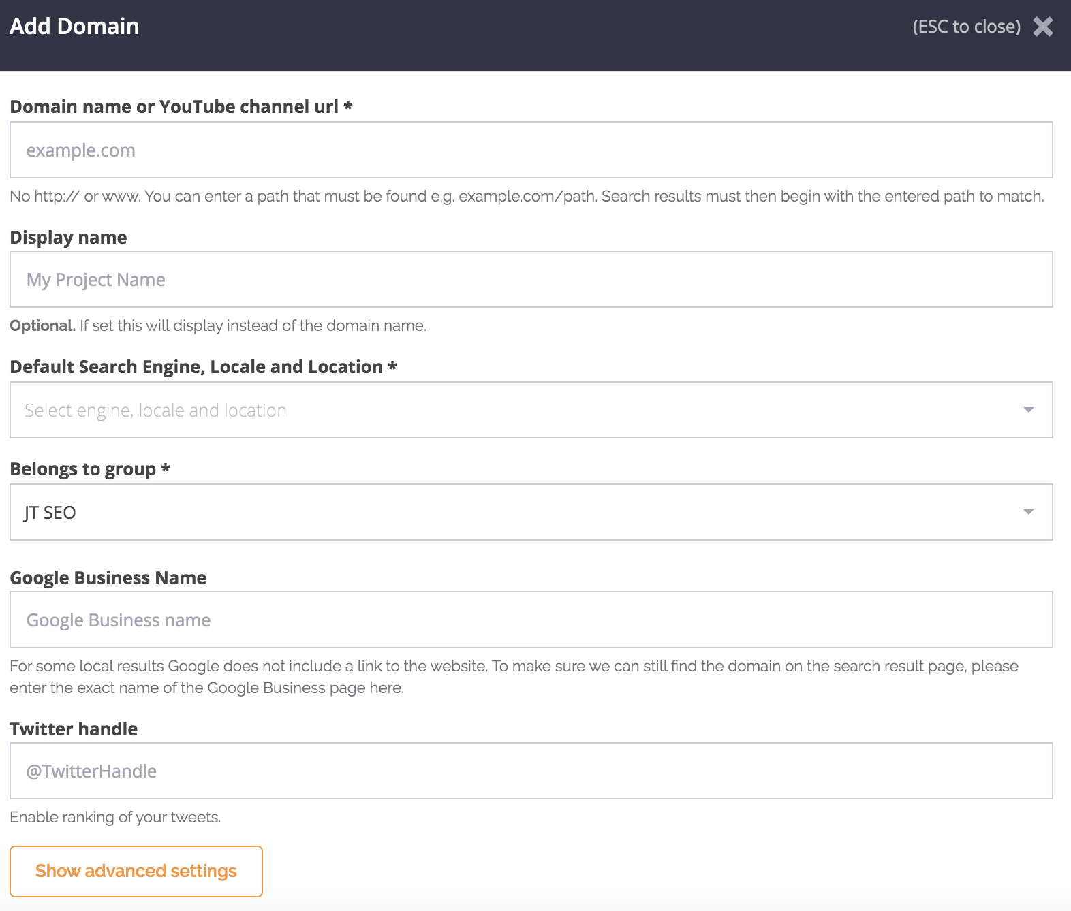Click the 'Enable ranking of your tweets.' text
This screenshot has width=1071, height=911.
coord(115,817)
